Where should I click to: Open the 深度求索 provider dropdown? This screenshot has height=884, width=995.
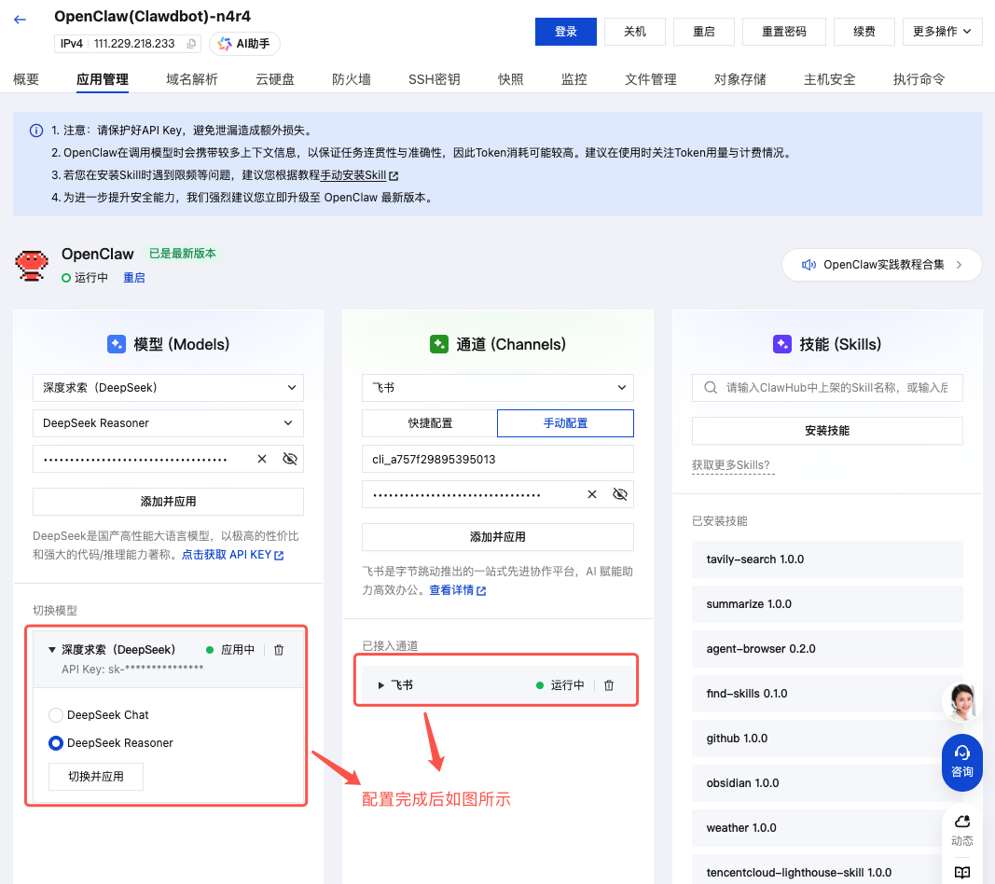point(168,387)
